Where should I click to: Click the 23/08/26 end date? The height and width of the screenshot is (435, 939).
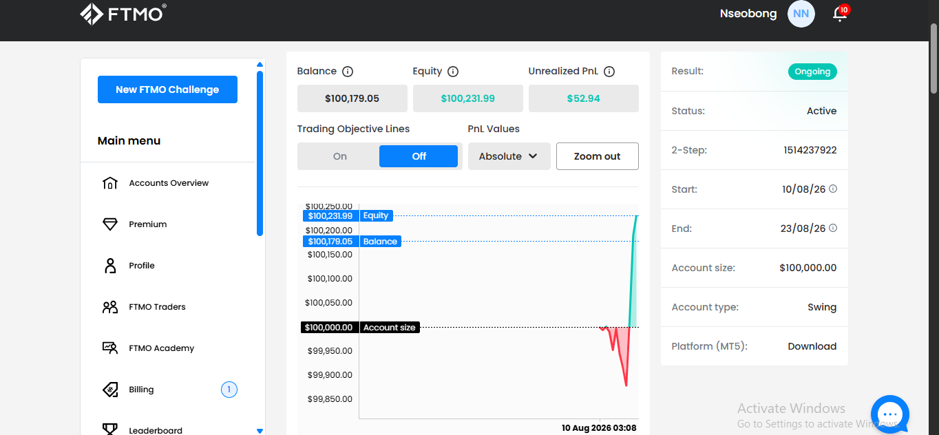(803, 229)
